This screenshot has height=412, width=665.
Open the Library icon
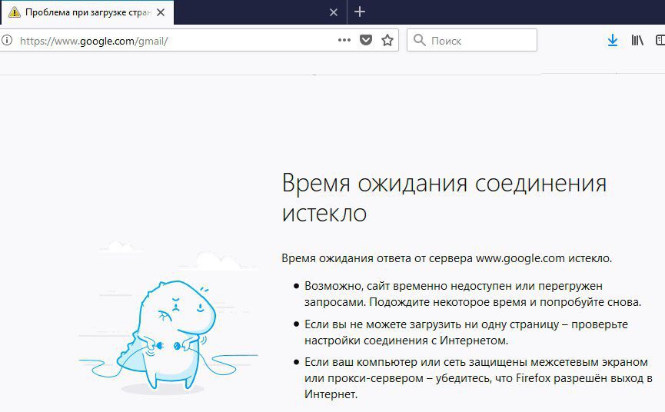click(637, 40)
